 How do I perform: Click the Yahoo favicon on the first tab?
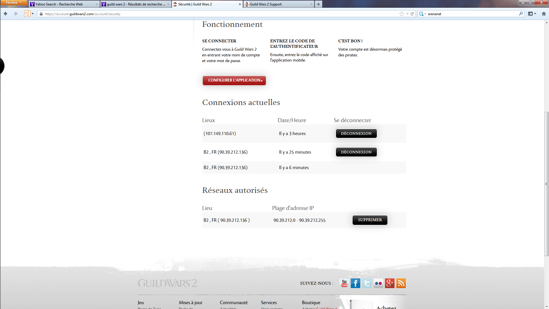click(x=32, y=4)
